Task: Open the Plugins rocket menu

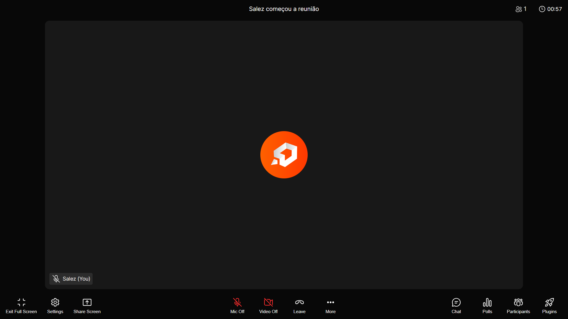Action: [549, 306]
